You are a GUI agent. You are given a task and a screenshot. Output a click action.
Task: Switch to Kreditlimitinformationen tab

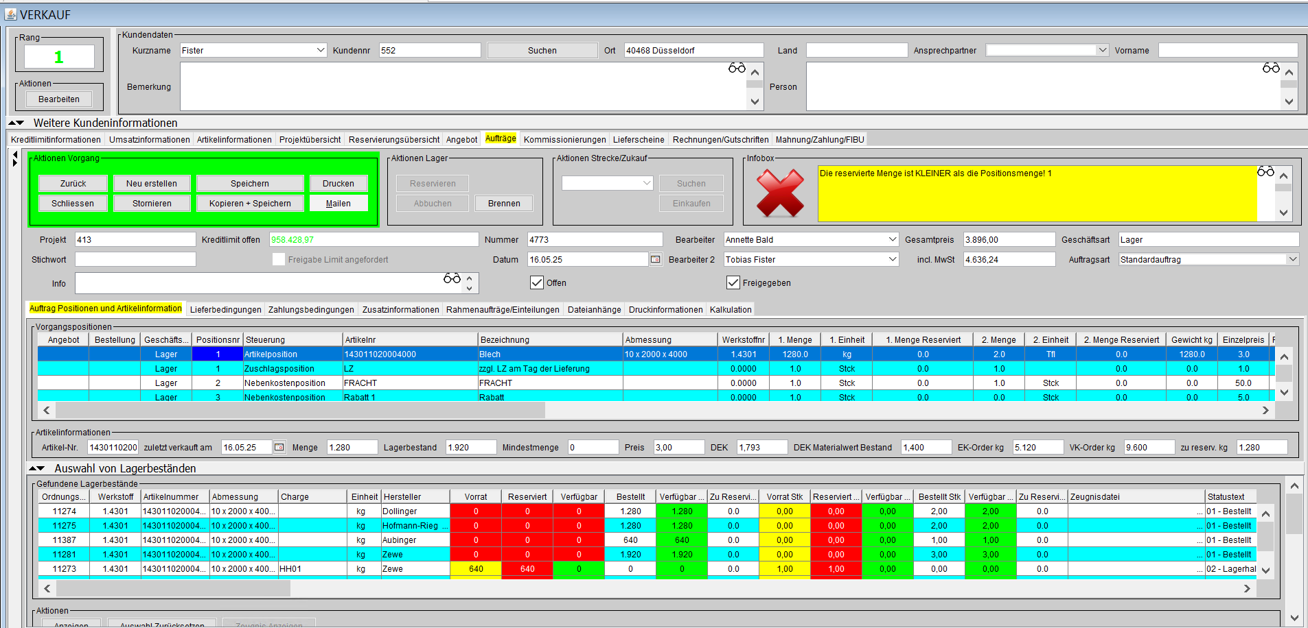[x=56, y=139]
